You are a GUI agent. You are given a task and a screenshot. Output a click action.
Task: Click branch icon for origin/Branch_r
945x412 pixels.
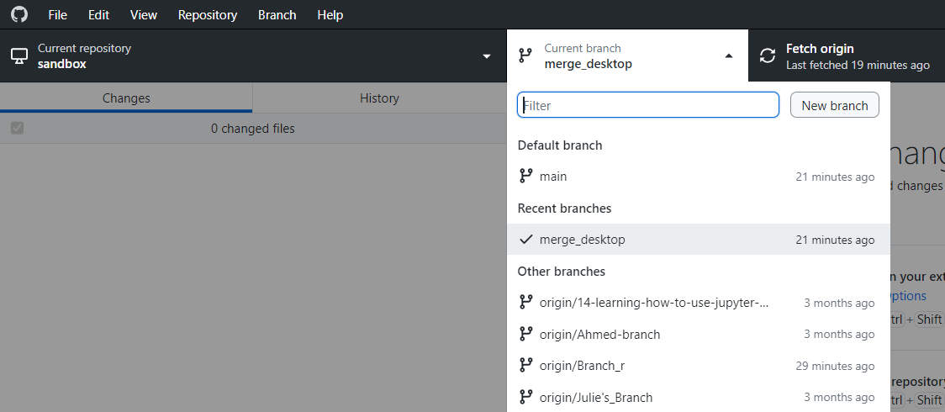pos(526,366)
